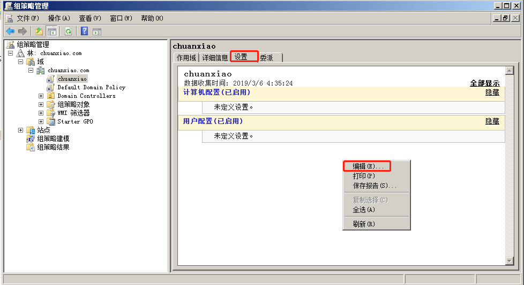
Task: Click the 组策略管理 root node icon
Action: (x=10, y=45)
